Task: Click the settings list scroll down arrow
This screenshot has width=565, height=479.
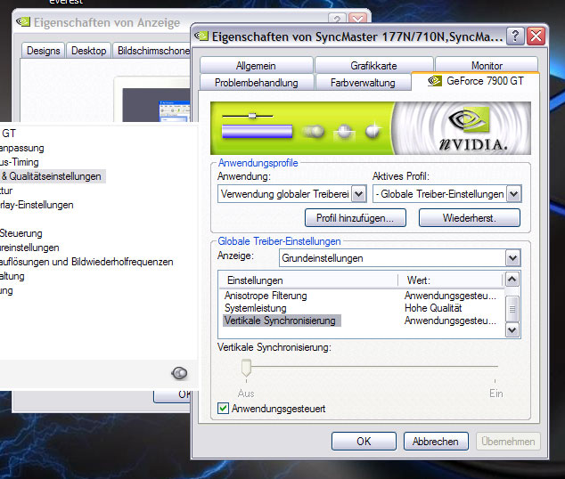Action: coord(512,329)
